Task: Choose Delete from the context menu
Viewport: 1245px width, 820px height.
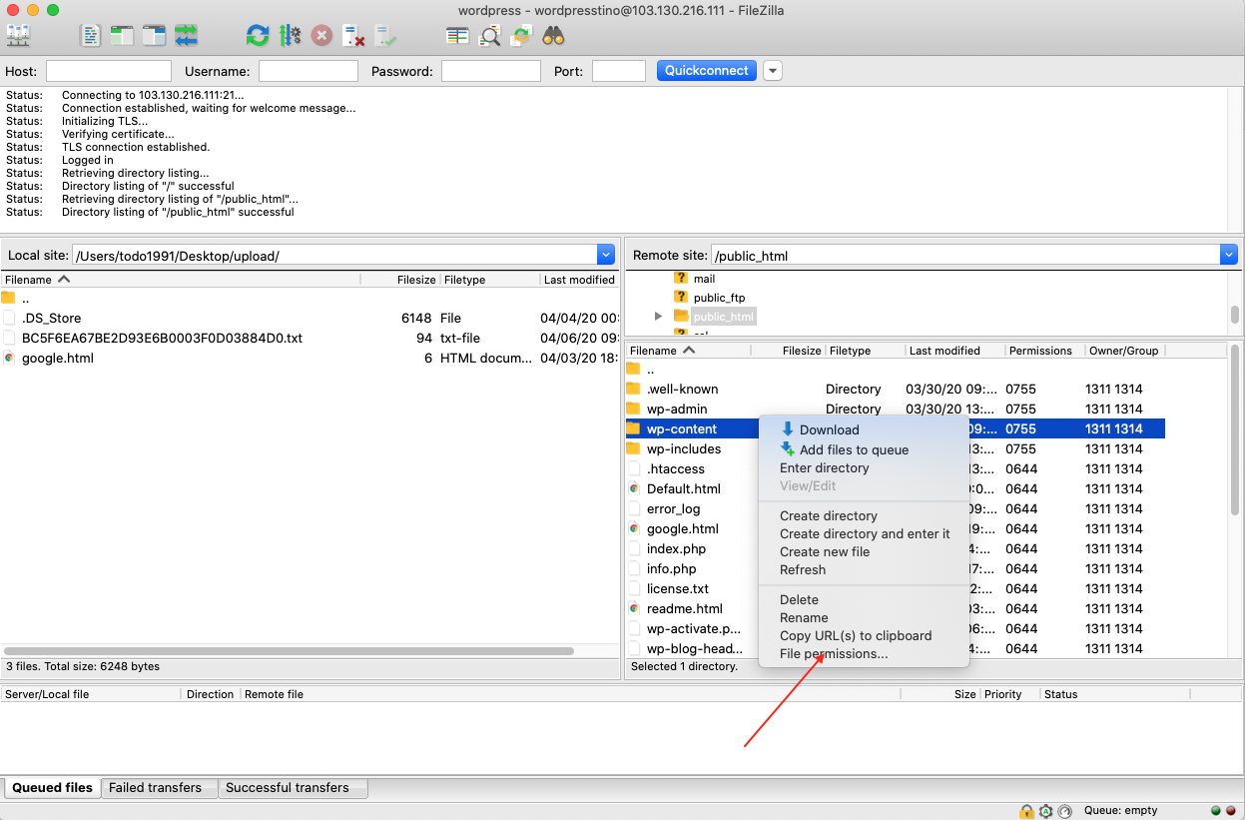Action: pyautogui.click(x=799, y=599)
